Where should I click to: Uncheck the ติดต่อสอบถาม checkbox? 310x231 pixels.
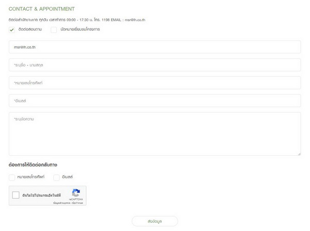click(12, 30)
